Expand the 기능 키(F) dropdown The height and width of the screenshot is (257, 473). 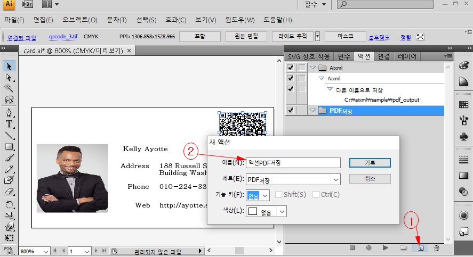point(258,195)
